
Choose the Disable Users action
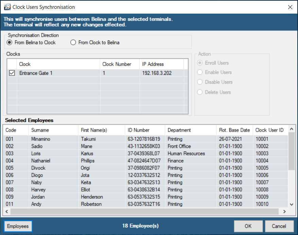click(215, 82)
